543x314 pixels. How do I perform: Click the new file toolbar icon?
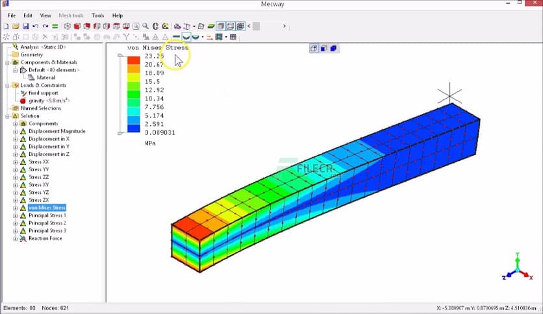[x=6, y=27]
